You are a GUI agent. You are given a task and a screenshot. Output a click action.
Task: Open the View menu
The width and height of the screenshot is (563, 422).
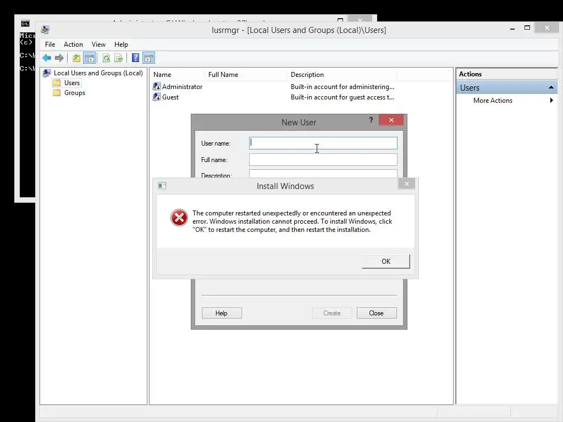click(x=98, y=45)
